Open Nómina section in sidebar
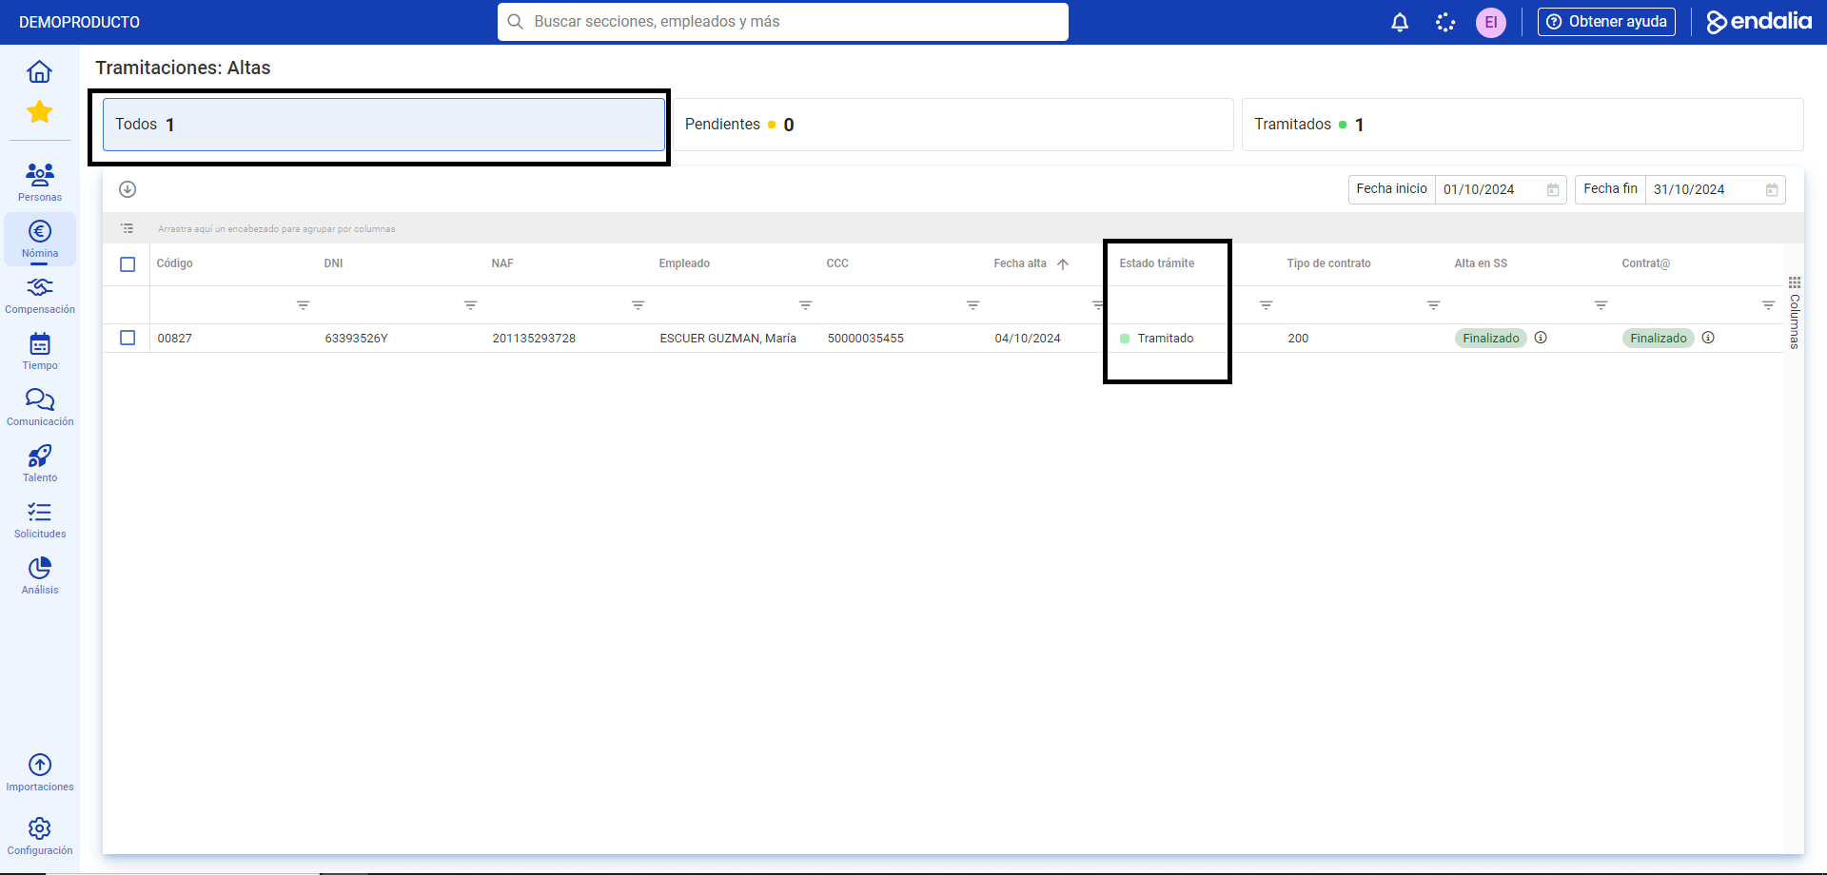Viewport: 1827px width, 875px height. coord(40,239)
